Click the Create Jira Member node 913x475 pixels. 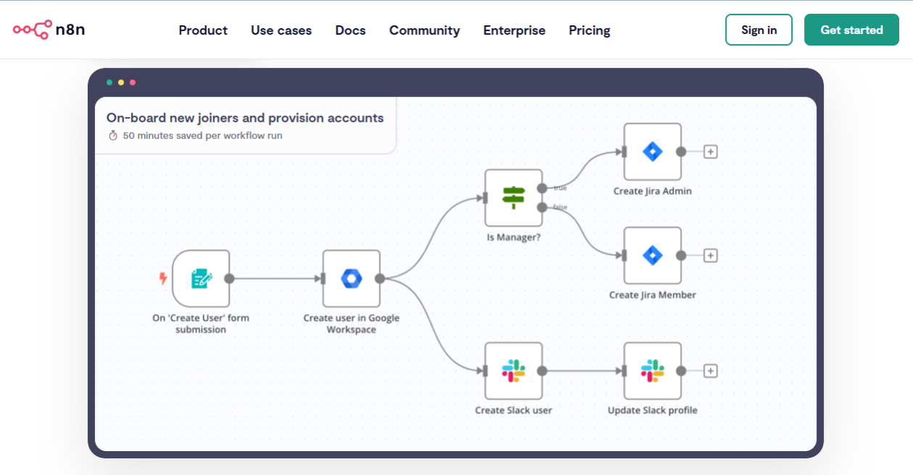point(653,256)
